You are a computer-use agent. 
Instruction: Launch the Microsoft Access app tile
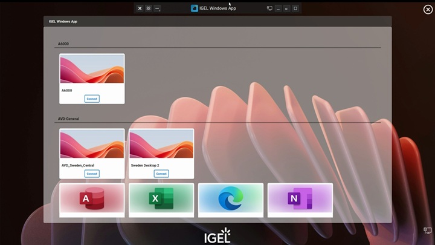(92, 199)
